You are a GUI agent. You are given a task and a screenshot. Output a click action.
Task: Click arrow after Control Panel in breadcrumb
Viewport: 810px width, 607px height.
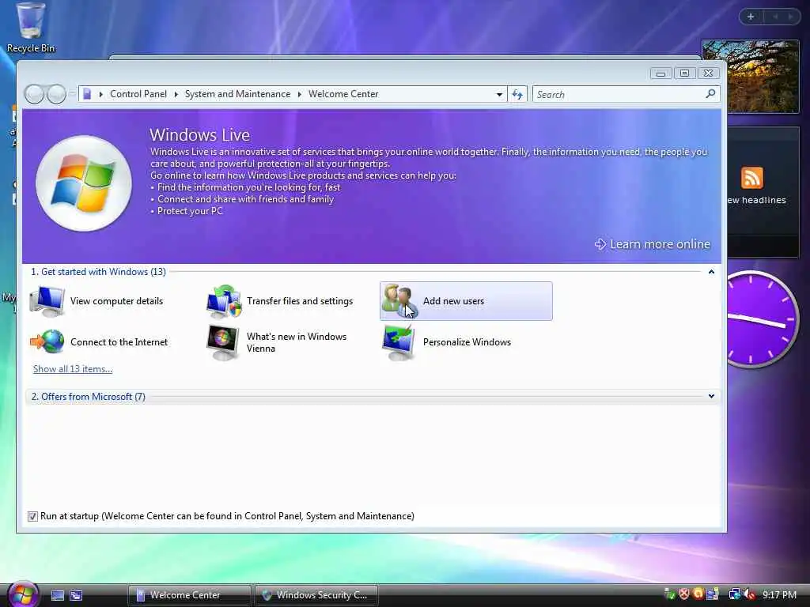176,95
